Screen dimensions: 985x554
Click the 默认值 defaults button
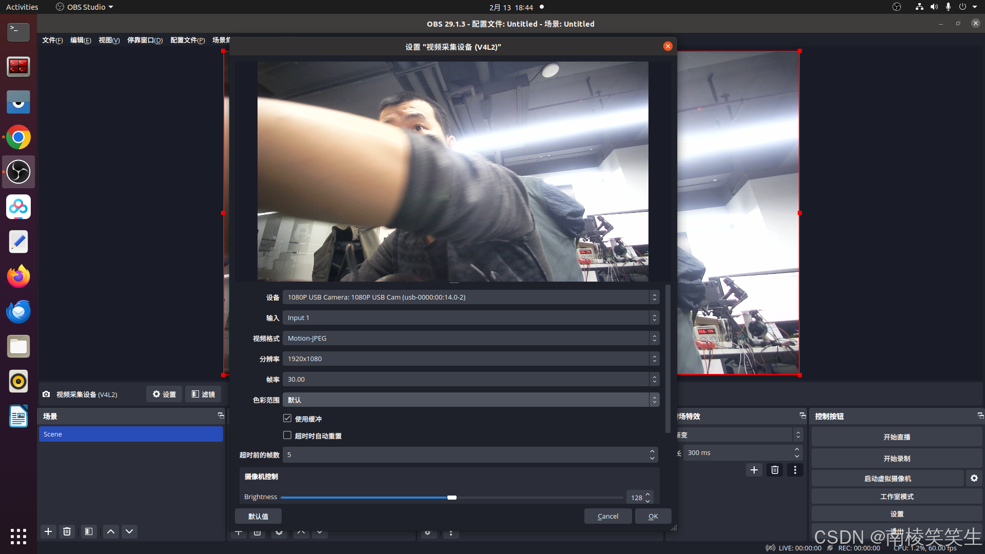[258, 516]
